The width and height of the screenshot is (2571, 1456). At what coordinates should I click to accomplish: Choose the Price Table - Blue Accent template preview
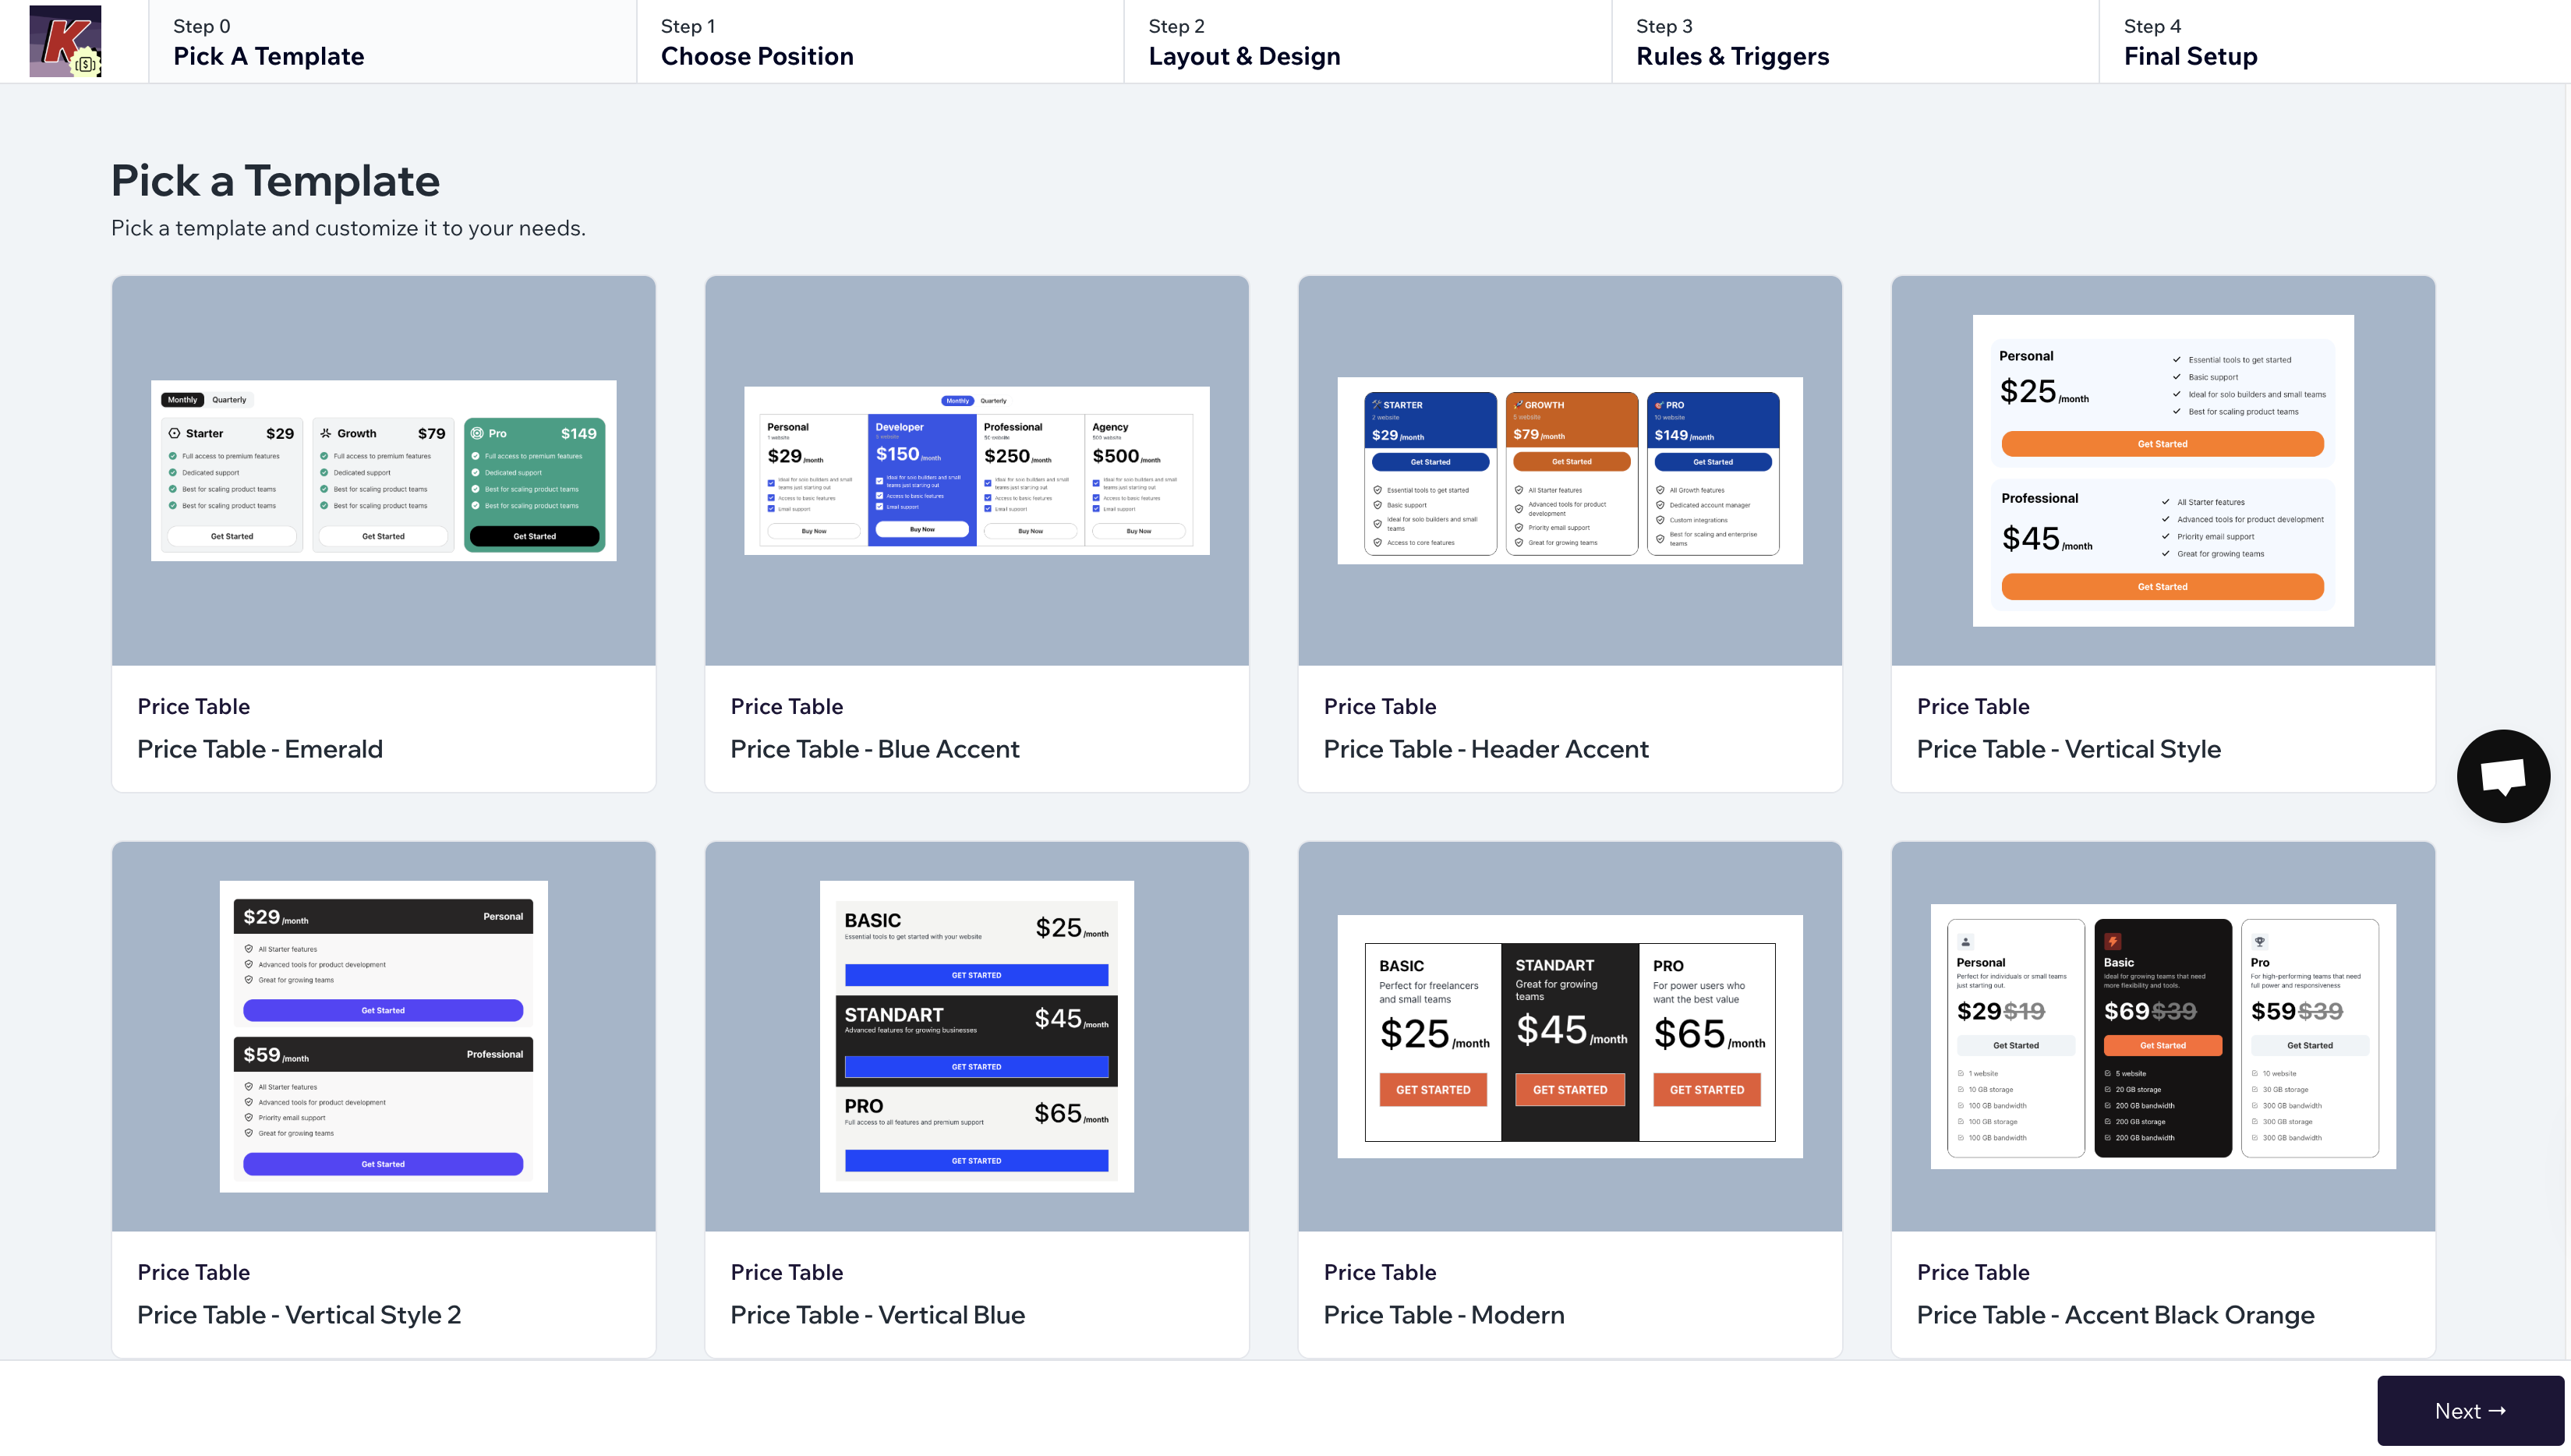click(x=976, y=471)
